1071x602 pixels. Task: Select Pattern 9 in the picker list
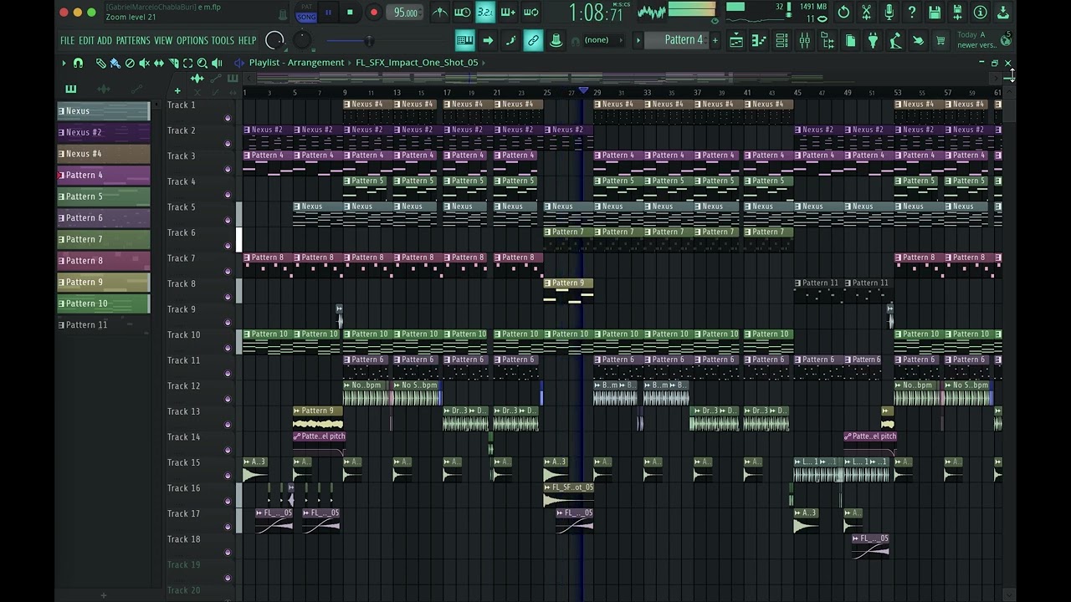click(104, 282)
